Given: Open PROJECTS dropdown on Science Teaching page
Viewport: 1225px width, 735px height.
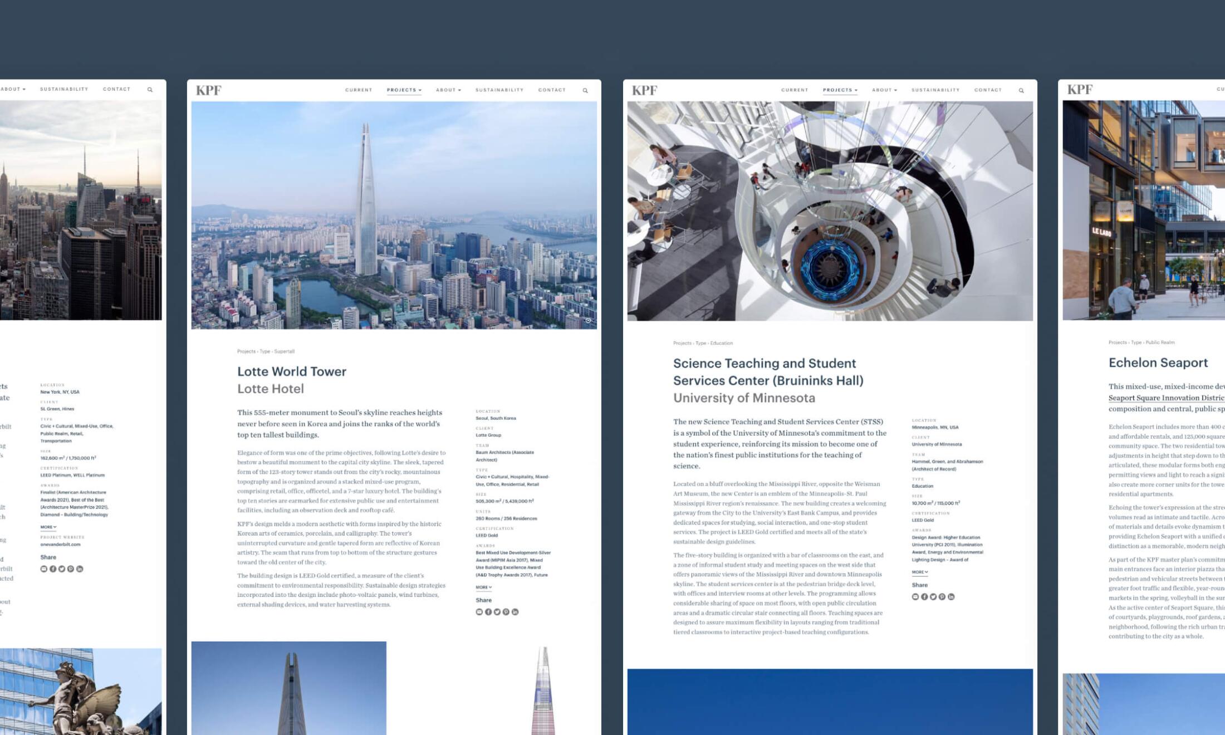Looking at the screenshot, I should (x=840, y=90).
